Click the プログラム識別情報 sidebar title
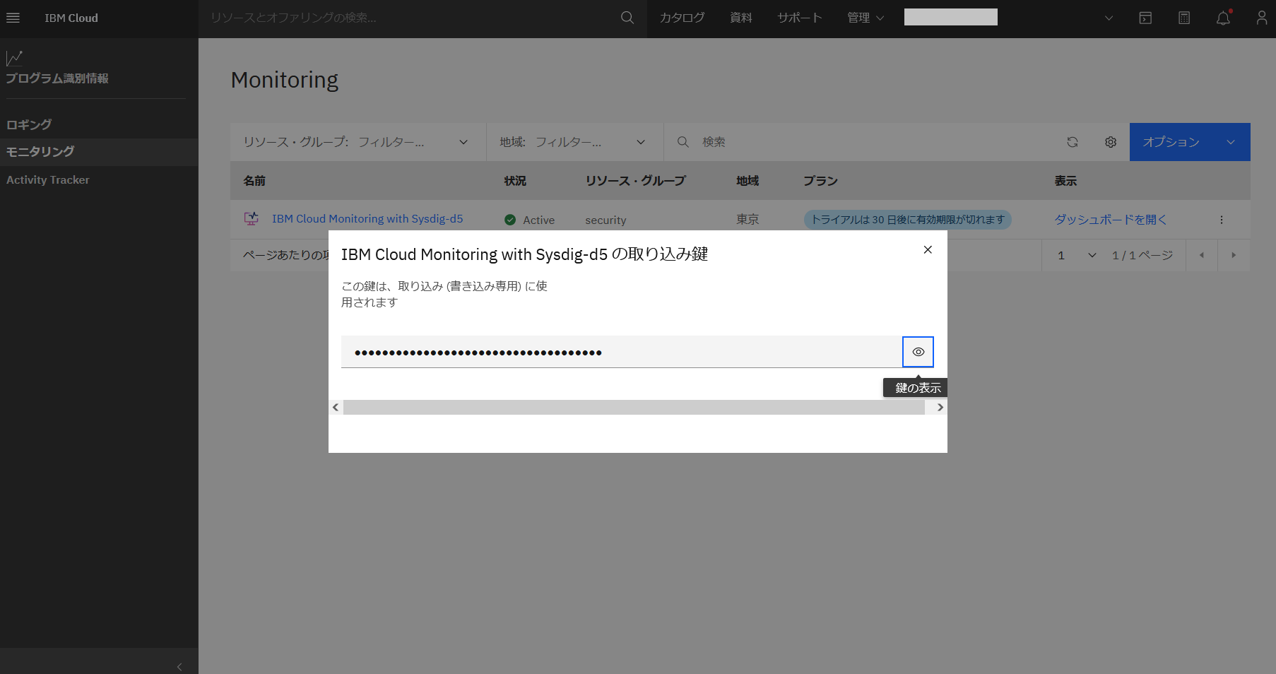Image resolution: width=1276 pixels, height=674 pixels. [57, 78]
